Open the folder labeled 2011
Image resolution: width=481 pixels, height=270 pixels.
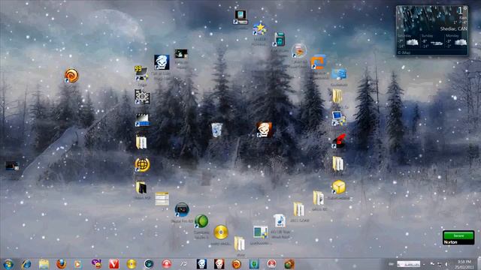click(x=298, y=209)
